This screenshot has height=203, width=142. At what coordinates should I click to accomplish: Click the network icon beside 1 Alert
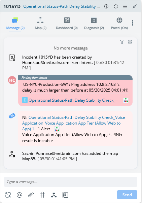pos(57,129)
